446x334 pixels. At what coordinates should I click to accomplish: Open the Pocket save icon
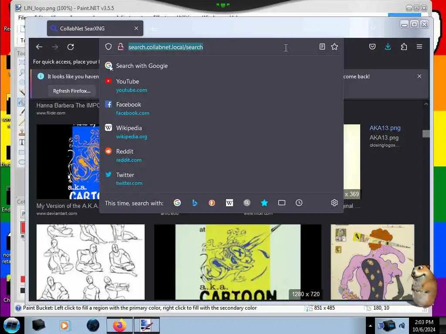tap(372, 47)
